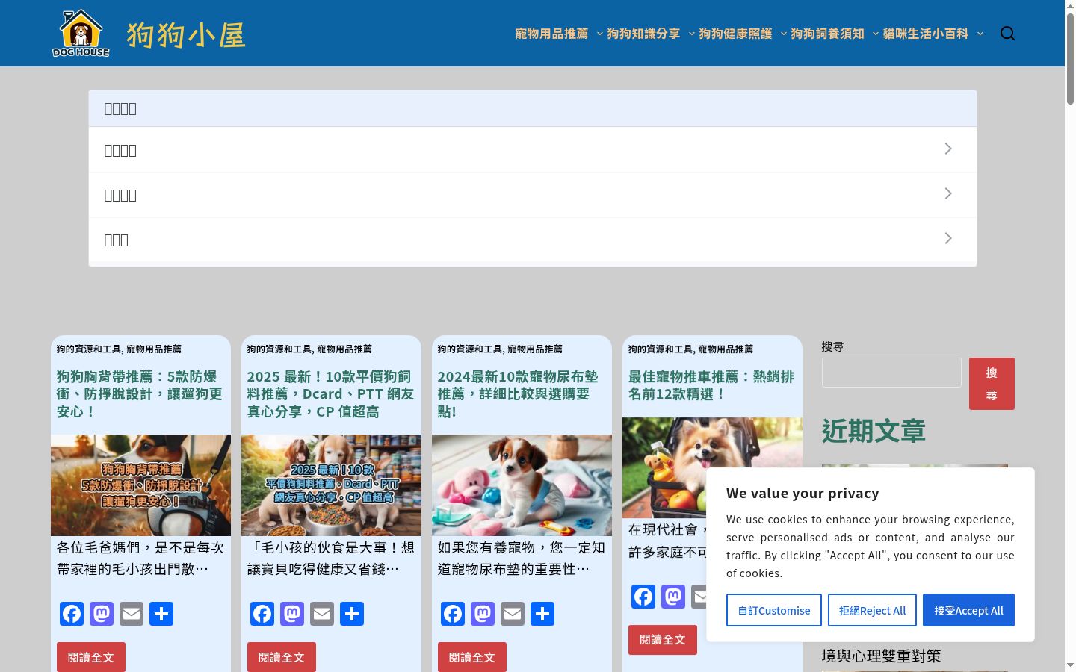Share the 10款平價狗飼料推薦 article on Facebook
The height and width of the screenshot is (672, 1076).
pyautogui.click(x=262, y=614)
